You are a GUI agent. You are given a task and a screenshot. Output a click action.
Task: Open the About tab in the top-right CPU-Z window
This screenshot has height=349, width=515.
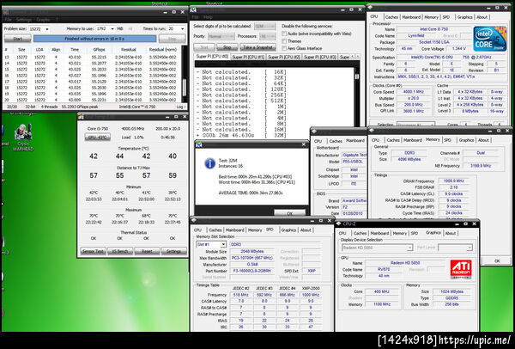[x=482, y=17]
